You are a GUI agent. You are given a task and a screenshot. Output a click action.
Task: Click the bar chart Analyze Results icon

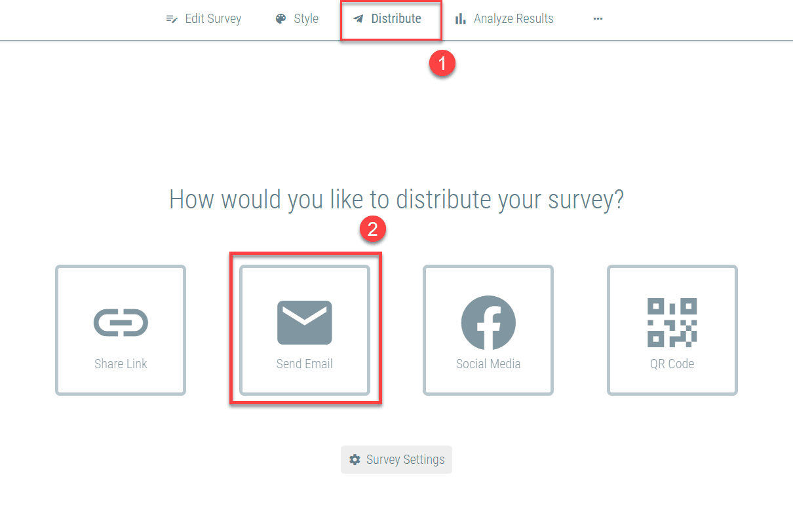[461, 19]
